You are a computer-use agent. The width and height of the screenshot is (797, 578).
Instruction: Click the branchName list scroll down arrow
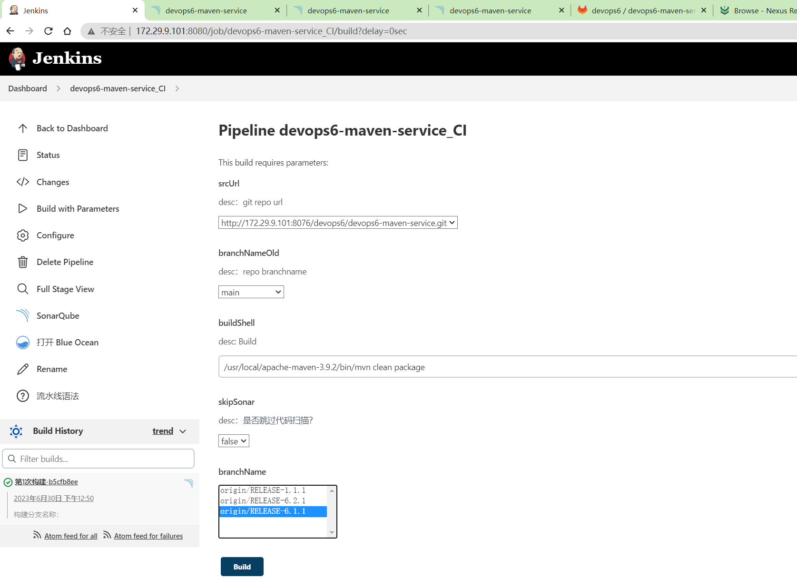pos(332,532)
